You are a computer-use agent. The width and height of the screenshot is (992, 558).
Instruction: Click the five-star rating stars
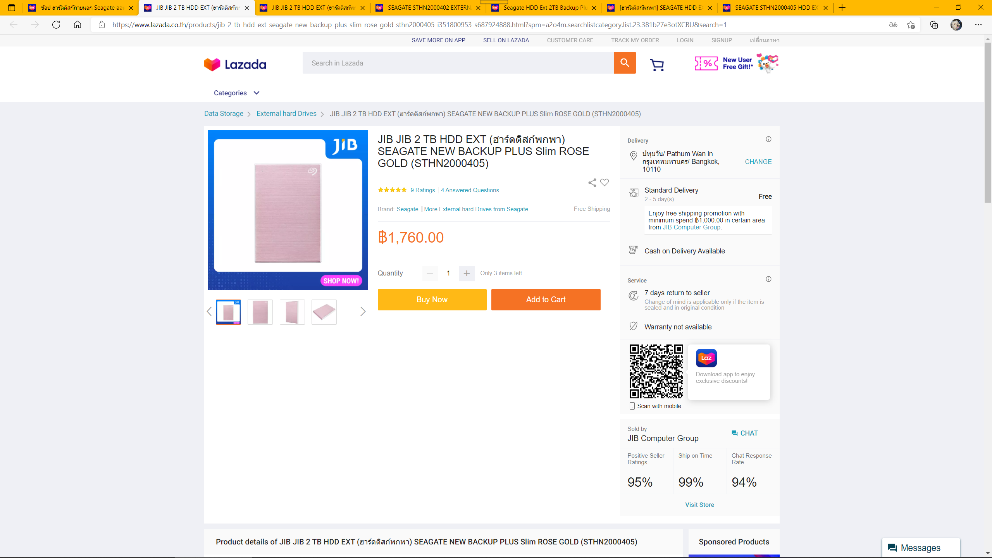pos(392,190)
